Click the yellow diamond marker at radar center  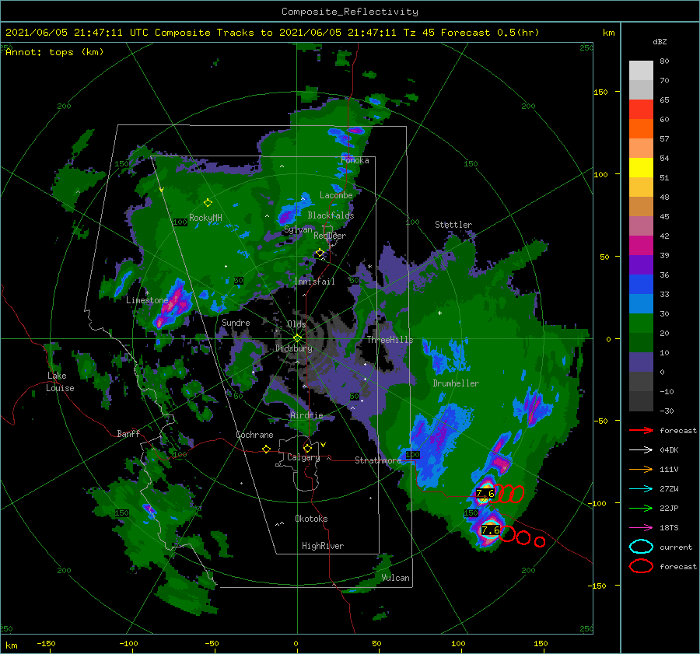point(297,338)
